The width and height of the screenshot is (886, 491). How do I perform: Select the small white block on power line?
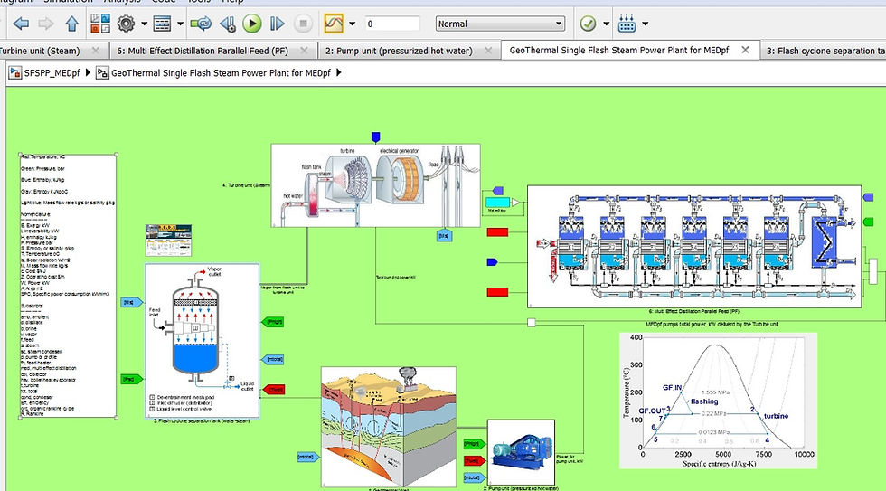point(532,323)
